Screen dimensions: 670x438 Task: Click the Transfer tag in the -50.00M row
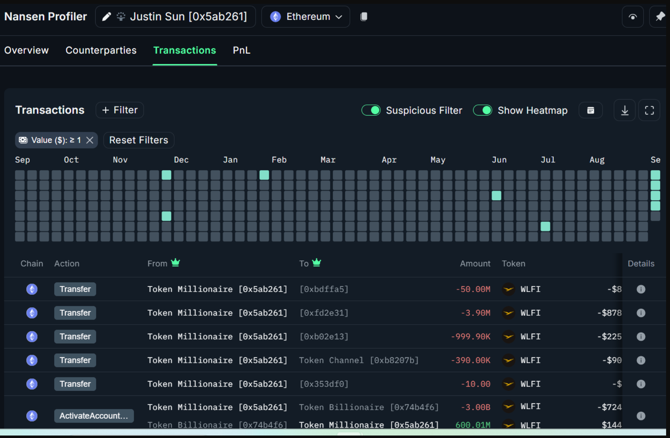click(x=75, y=290)
